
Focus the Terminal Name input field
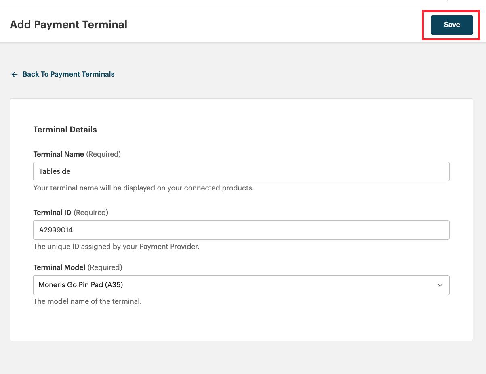pos(241,171)
